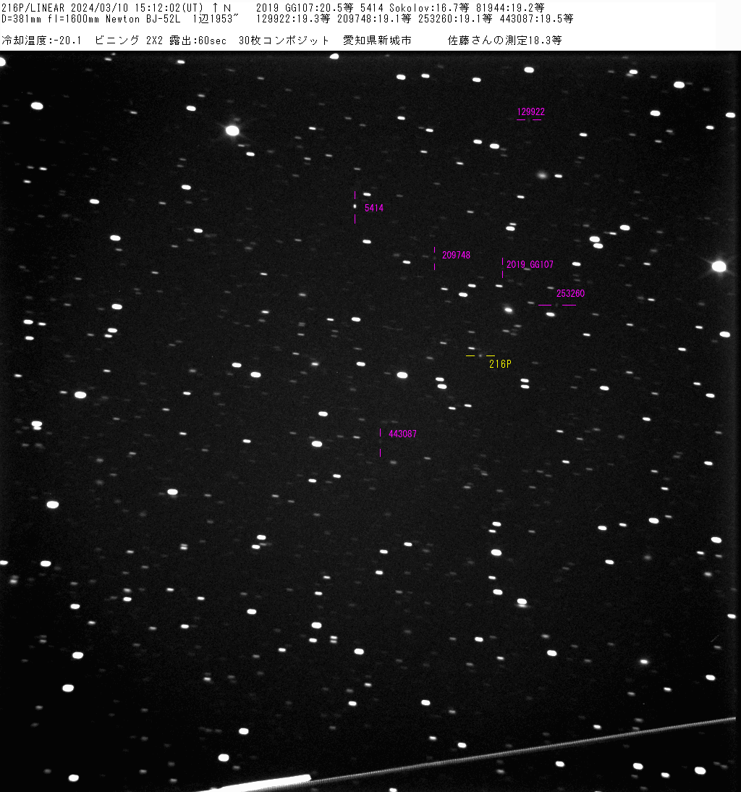741x792 pixels.
Task: Click the comet between the 216P tick marks
Action: [x=480, y=355]
